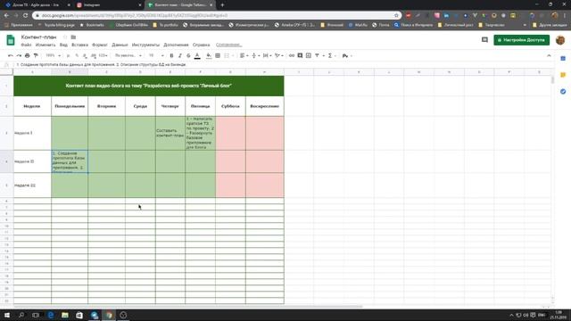Switch to the Instagram browser tab
The image size is (571, 321).
[108, 5]
